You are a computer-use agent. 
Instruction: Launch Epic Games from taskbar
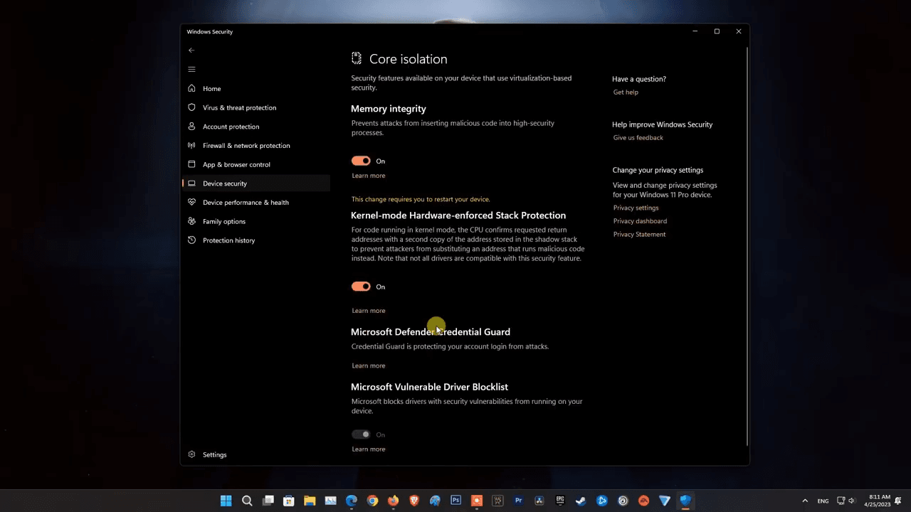(x=560, y=501)
